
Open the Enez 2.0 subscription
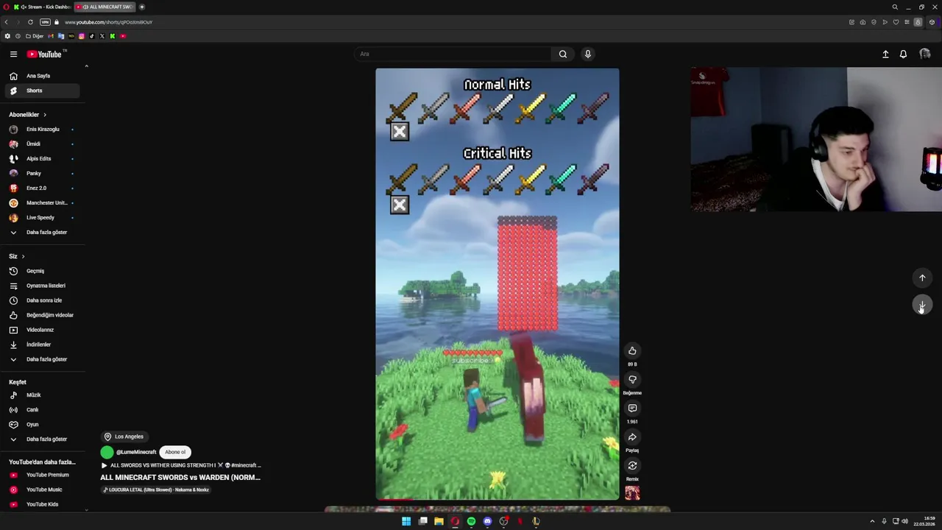(x=43, y=188)
